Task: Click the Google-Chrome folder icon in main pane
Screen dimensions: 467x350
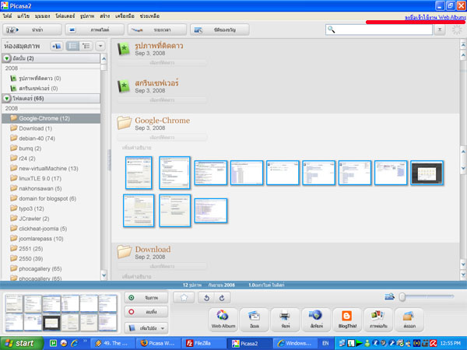Action: pyautogui.click(x=125, y=123)
